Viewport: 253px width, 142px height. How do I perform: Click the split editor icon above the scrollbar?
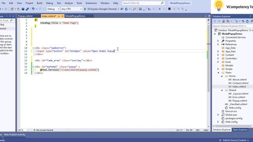pos(208,20)
